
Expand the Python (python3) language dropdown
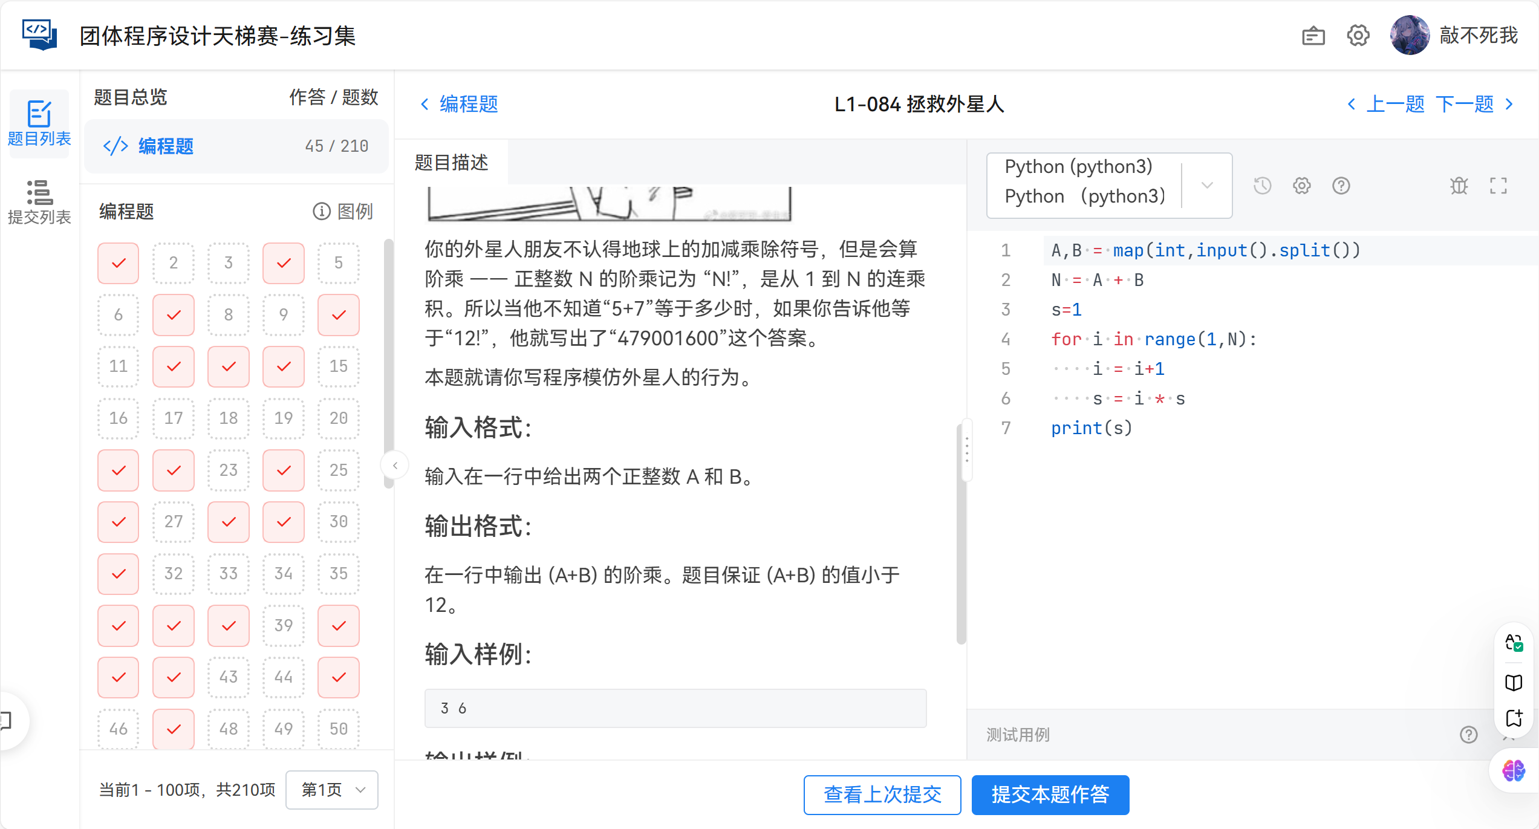click(x=1207, y=185)
